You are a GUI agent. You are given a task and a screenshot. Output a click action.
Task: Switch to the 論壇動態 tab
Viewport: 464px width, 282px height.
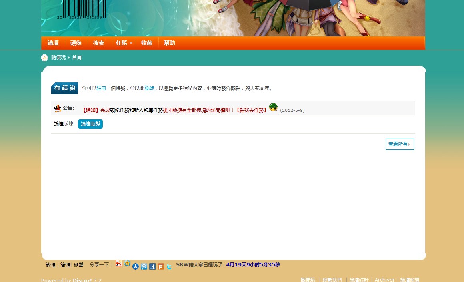pyautogui.click(x=90, y=124)
